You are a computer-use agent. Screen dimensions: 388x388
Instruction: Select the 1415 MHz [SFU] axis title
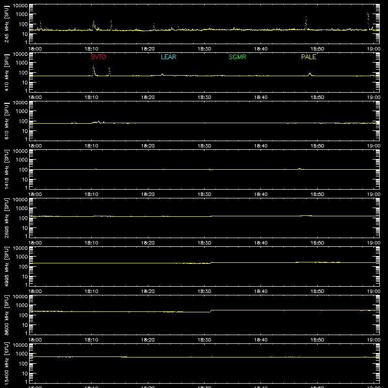[6, 169]
